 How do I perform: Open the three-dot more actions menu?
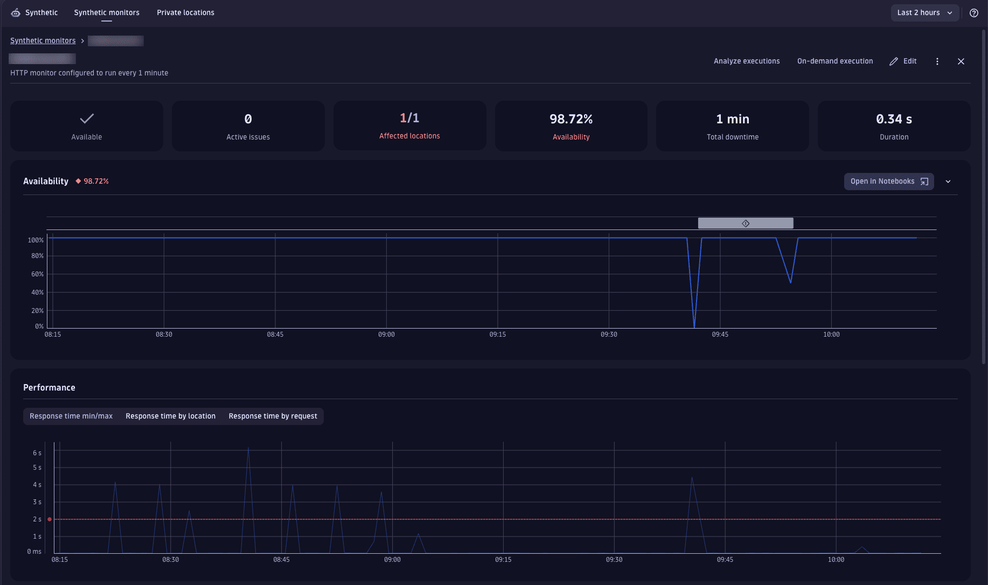[937, 61]
